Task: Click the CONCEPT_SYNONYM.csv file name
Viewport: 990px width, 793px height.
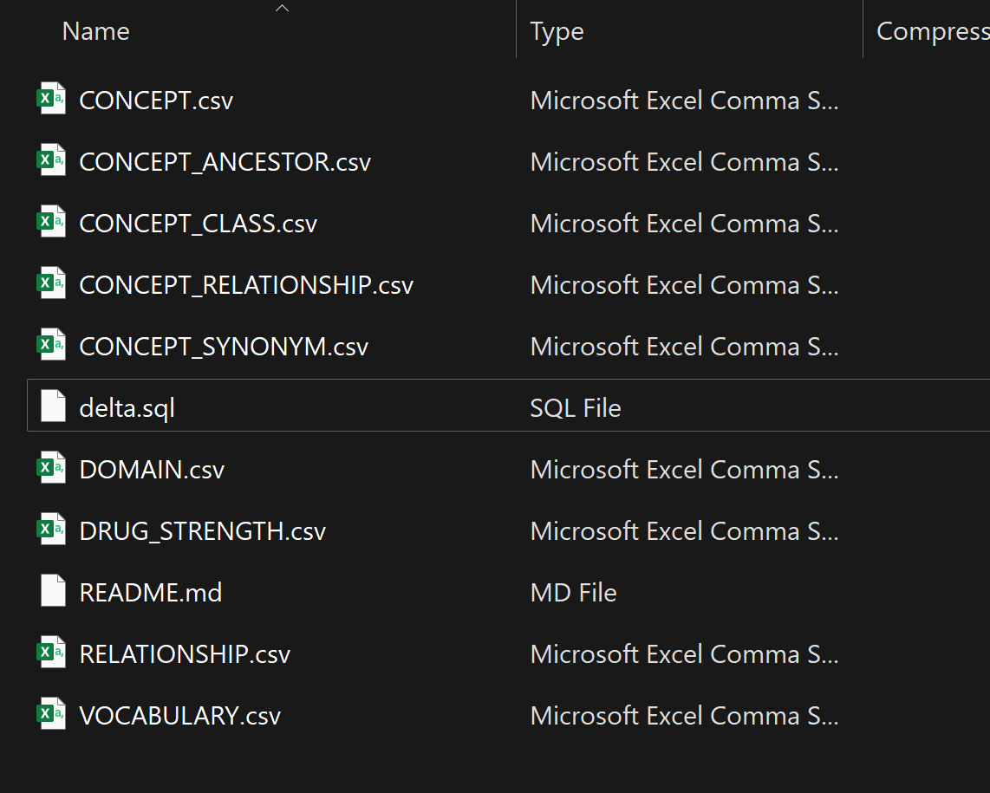Action: (x=224, y=347)
